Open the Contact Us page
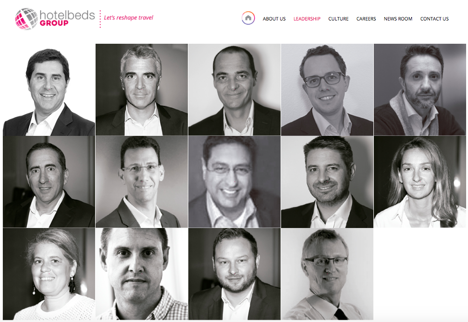 (434, 19)
